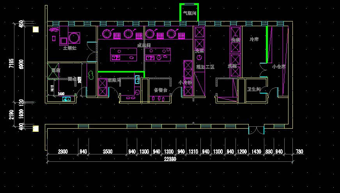Select the 成菜间 room label
This screenshot has height=193, width=340.
[x=143, y=46]
